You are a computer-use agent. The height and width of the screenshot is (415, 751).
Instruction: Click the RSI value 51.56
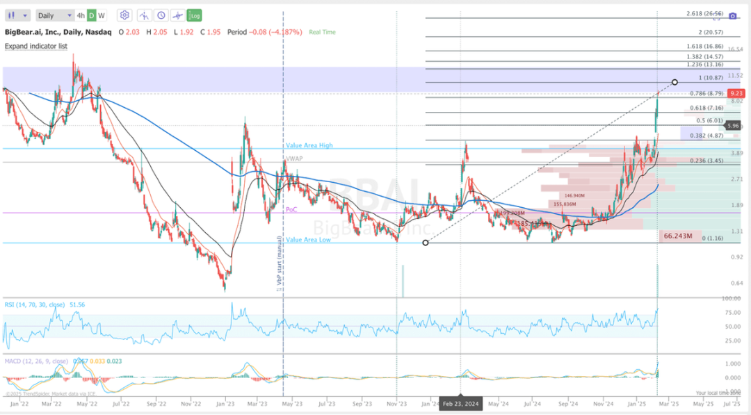pos(77,304)
